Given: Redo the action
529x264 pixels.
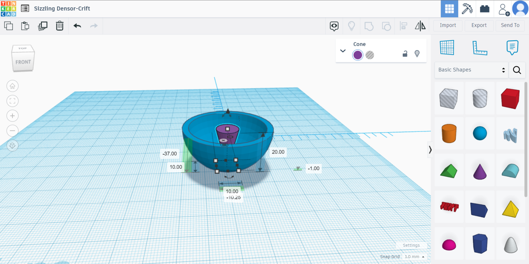Looking at the screenshot, I should pos(94,26).
